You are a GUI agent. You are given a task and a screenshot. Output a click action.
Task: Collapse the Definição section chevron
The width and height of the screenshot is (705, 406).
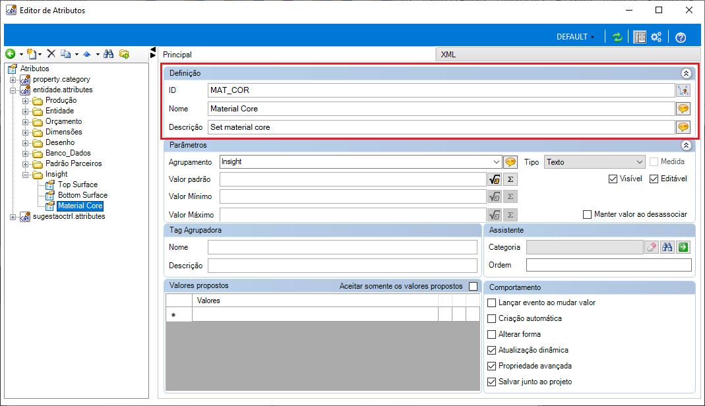686,73
